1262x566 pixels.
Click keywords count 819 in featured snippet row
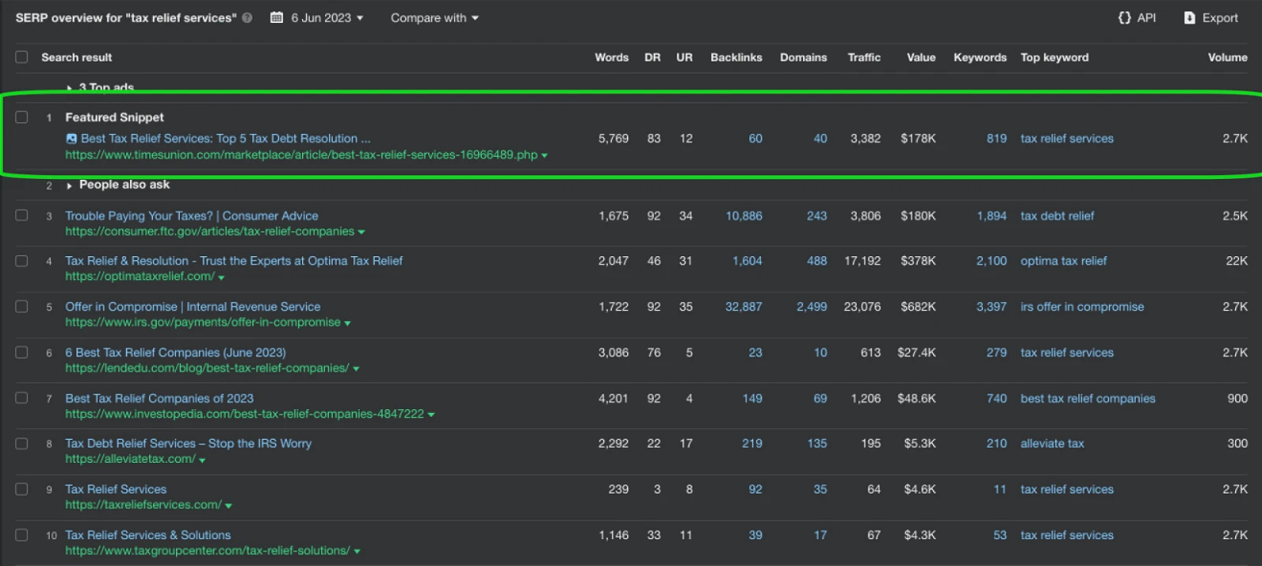tap(996, 139)
